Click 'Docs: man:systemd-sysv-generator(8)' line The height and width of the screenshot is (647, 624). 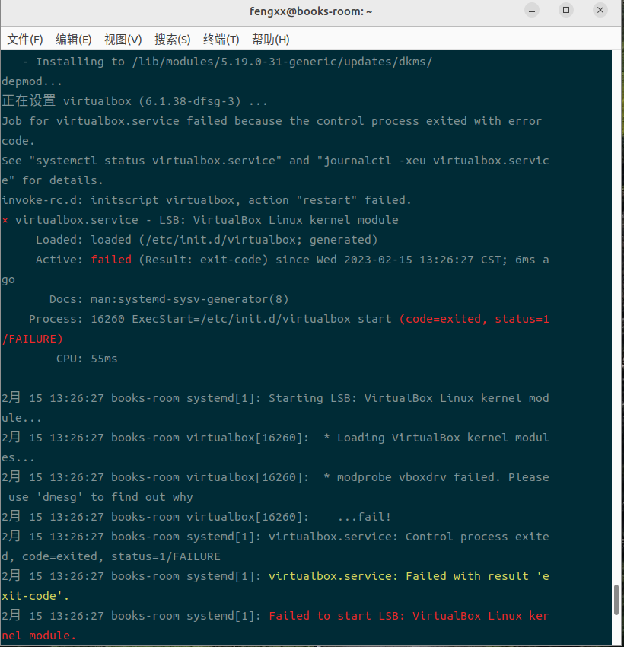[x=169, y=299]
